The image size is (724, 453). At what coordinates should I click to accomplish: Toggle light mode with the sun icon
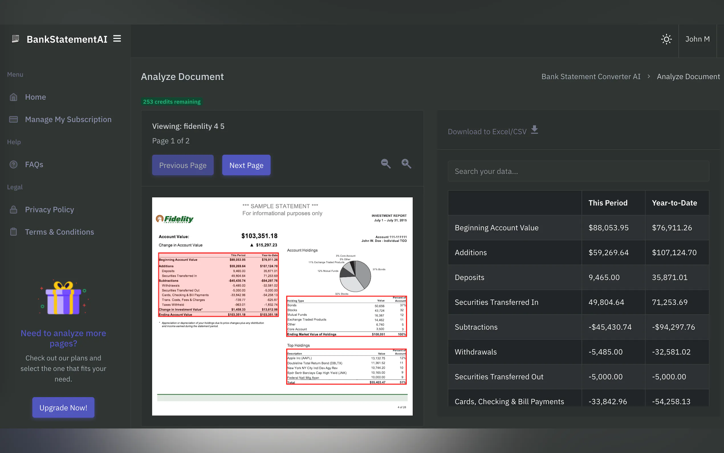coord(666,39)
